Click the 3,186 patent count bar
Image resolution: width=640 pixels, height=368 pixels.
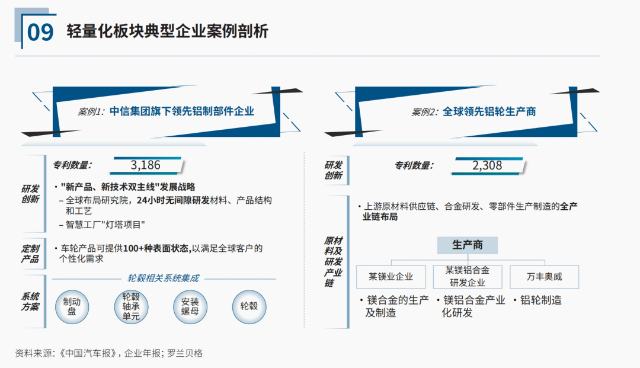coord(145,164)
